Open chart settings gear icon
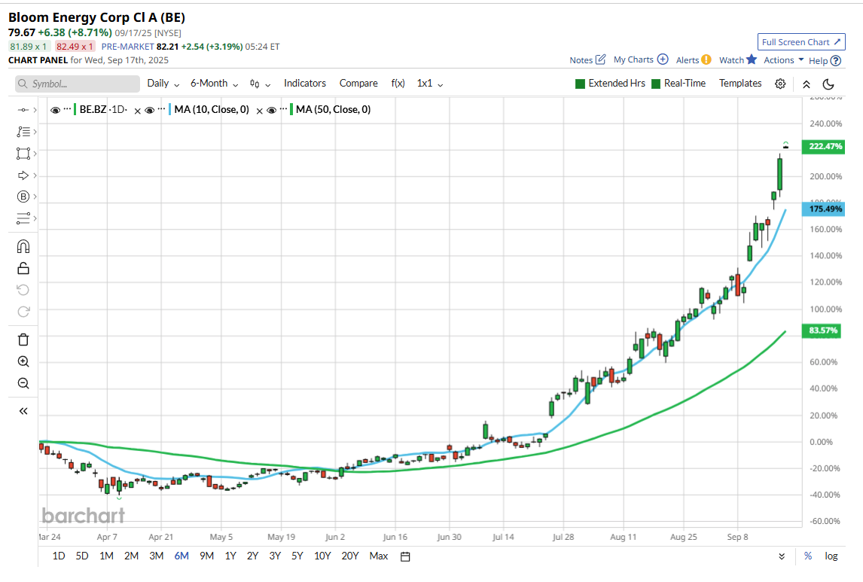Screen dimensions: 863x582 point(780,84)
